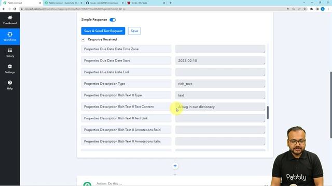
Task: Click the empty Rich Text 0 Text Link value
Action: click(x=220, y=118)
